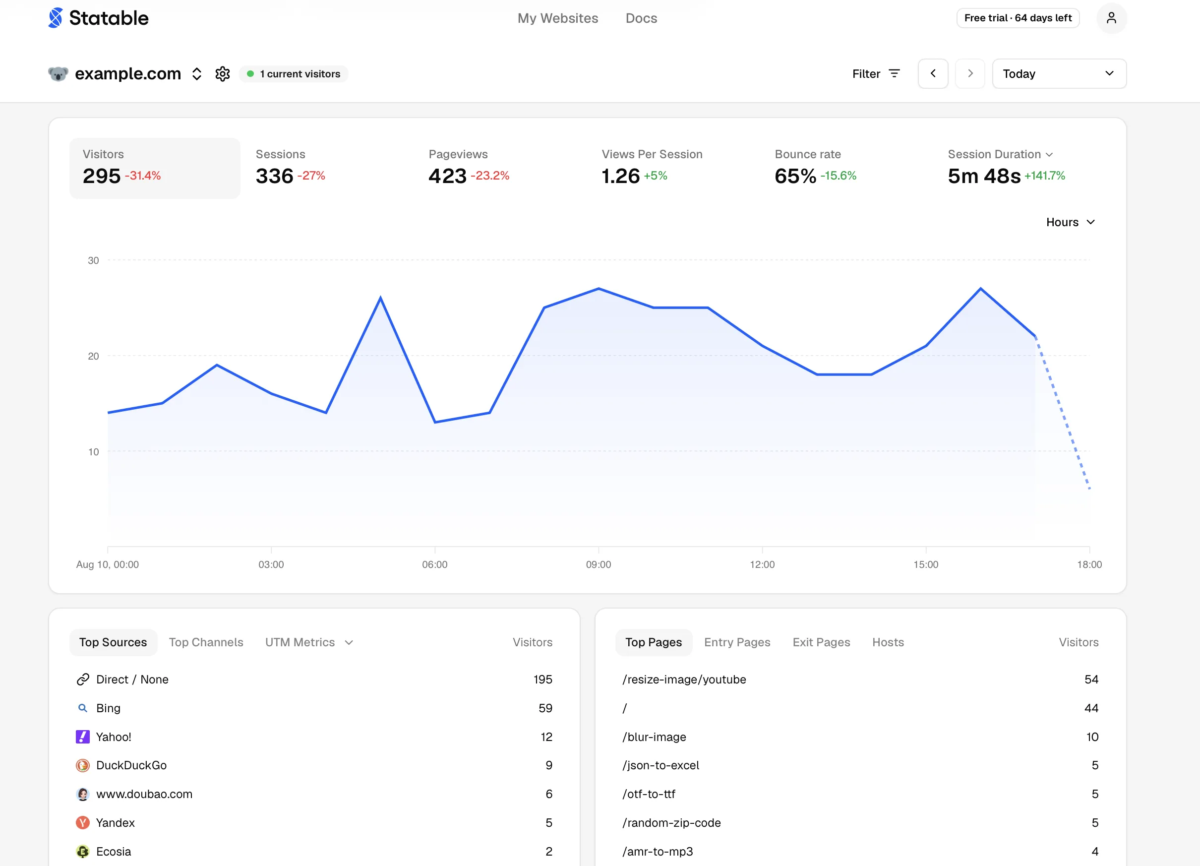
Task: Open the /blur-image page row
Action: coord(860,737)
